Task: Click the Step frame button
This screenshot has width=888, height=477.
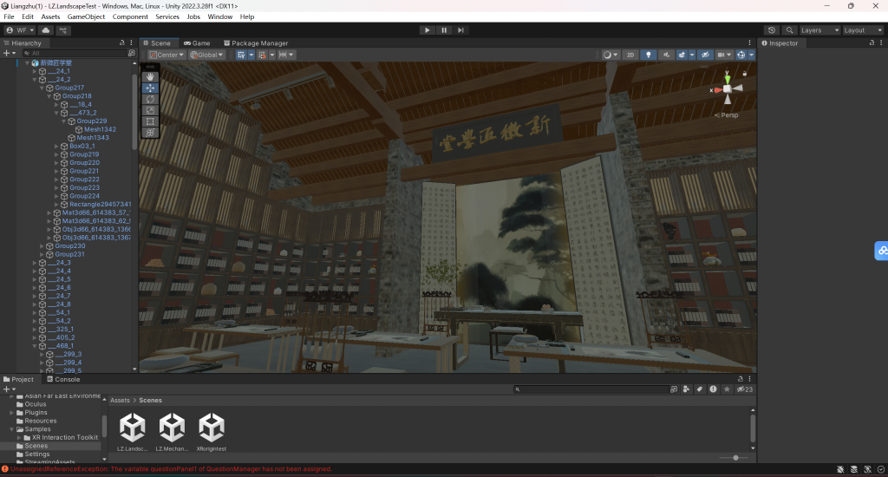Action: (x=461, y=30)
